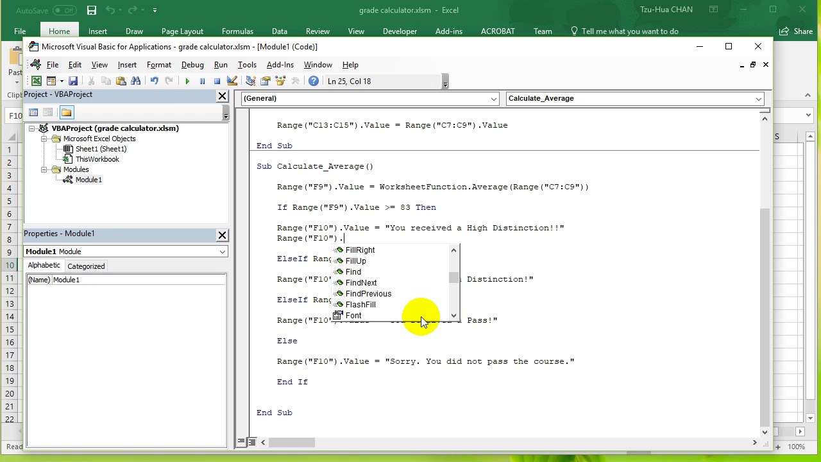821x462 pixels.
Task: Collapse the Microsoft Excel Objects folder
Action: tap(44, 139)
